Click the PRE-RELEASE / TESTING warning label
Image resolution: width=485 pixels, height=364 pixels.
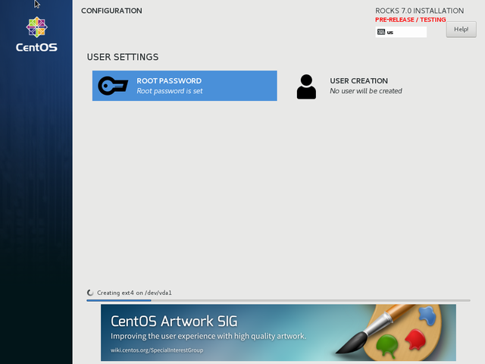click(x=410, y=20)
